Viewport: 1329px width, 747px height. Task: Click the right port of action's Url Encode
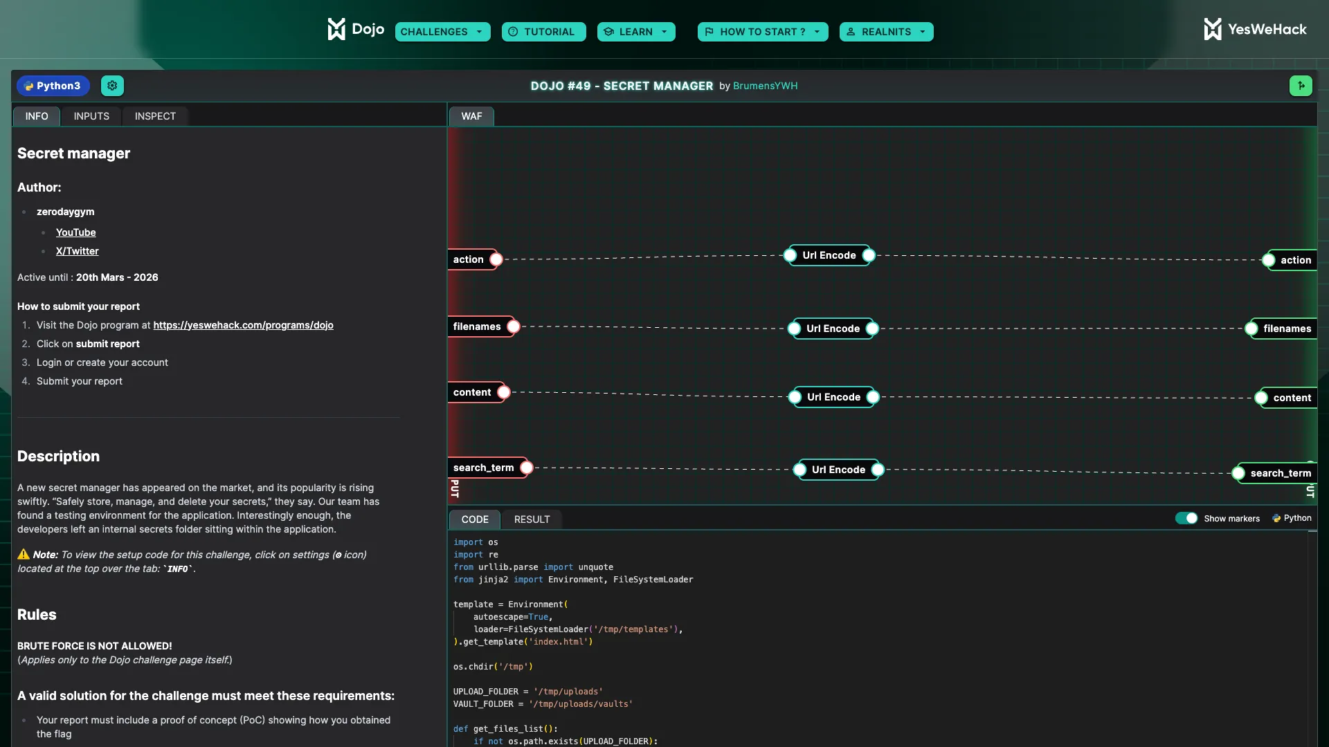click(869, 255)
